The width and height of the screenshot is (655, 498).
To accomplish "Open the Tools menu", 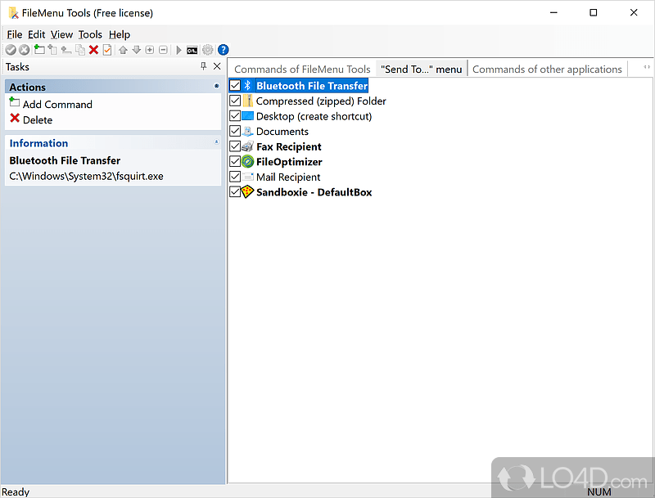I will [x=90, y=34].
